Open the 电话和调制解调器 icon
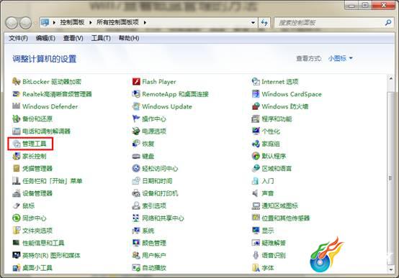This screenshot has height=278, width=399. [x=17, y=131]
